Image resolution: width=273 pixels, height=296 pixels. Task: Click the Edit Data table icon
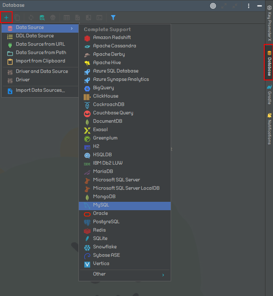pyautogui.click(x=67, y=18)
